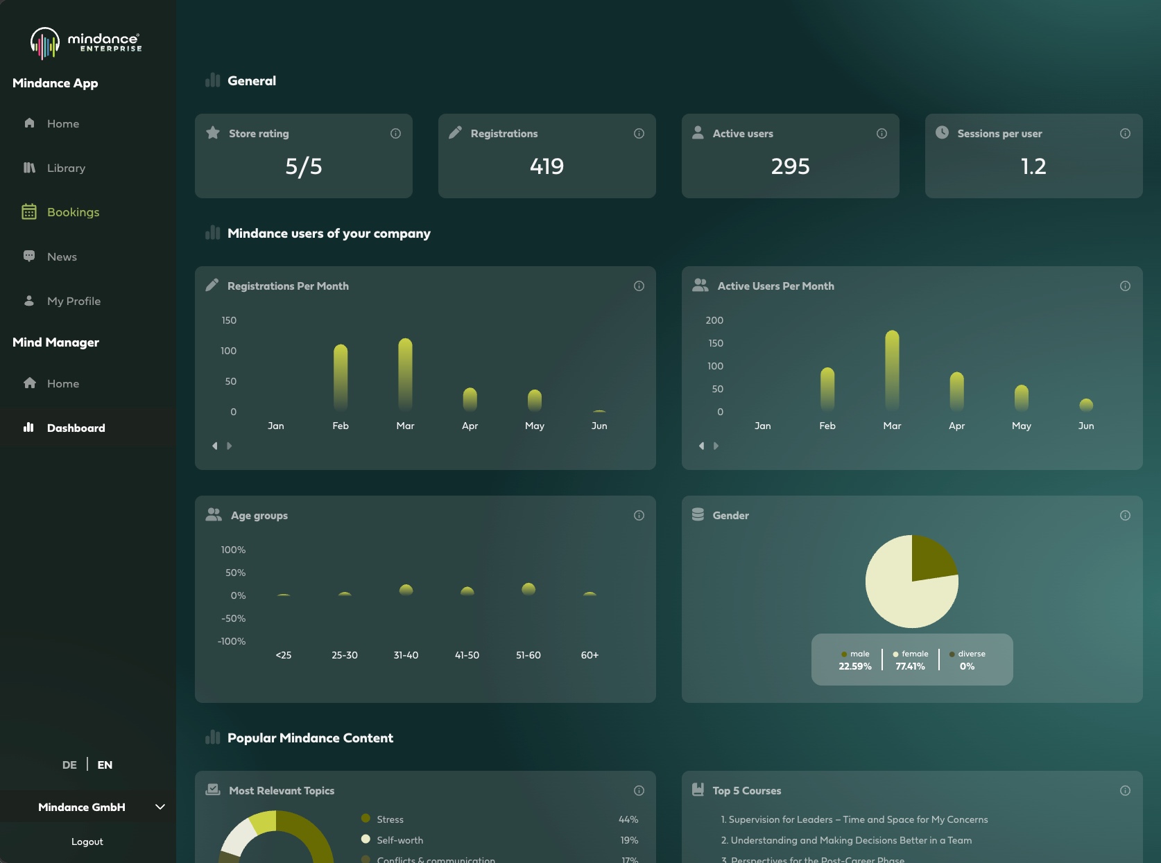Go to next months in Registrations chart
This screenshot has height=863, width=1161.
click(230, 446)
